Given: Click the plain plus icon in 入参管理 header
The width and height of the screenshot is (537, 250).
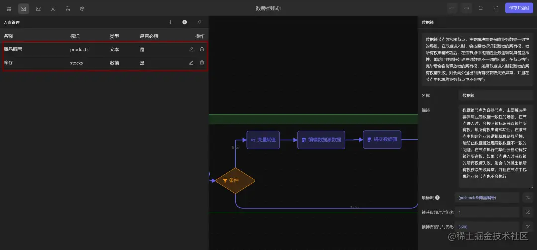Looking at the screenshot, I should 170,22.
